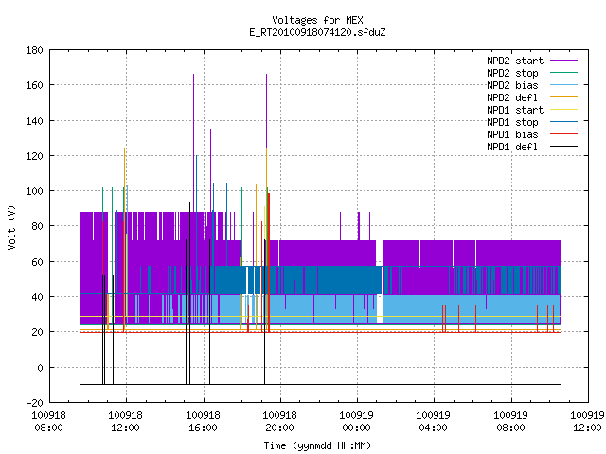Select the "NPD2 start" legend label
This screenshot has height=454, width=606.
[x=515, y=61]
